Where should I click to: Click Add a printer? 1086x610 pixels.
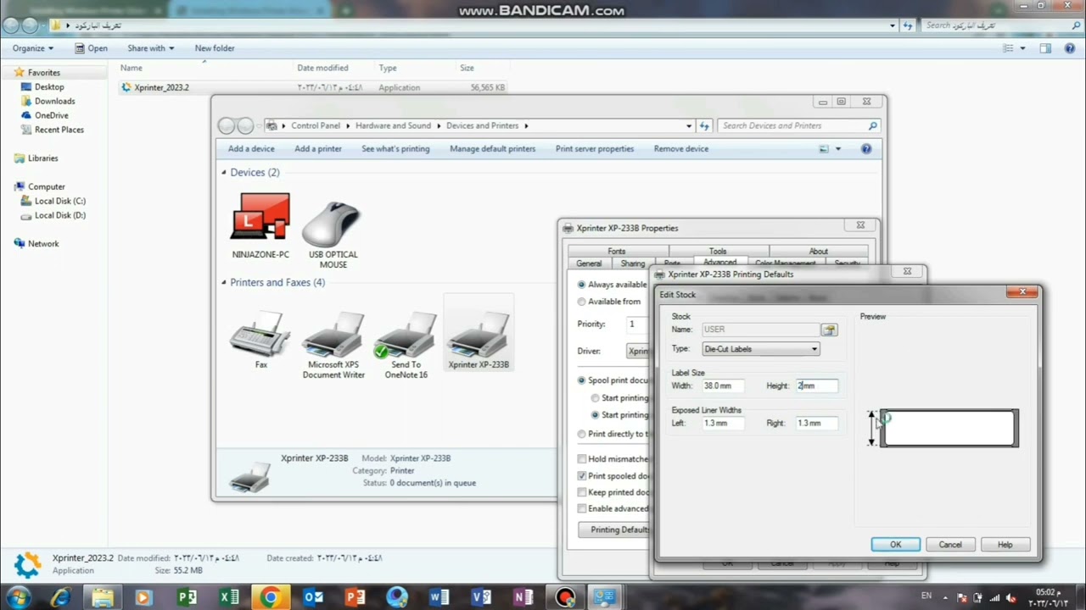coord(318,149)
